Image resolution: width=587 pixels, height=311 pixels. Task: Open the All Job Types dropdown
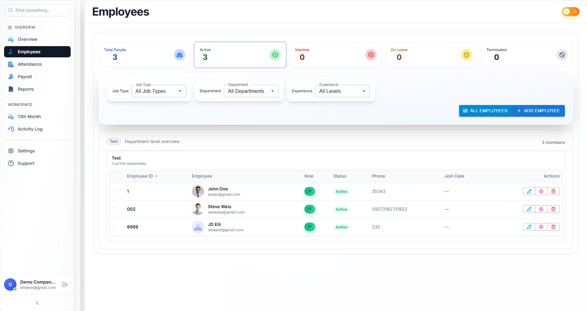point(158,91)
